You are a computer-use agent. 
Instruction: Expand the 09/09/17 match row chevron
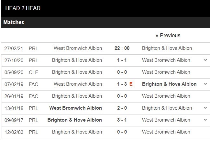[x=205, y=120]
